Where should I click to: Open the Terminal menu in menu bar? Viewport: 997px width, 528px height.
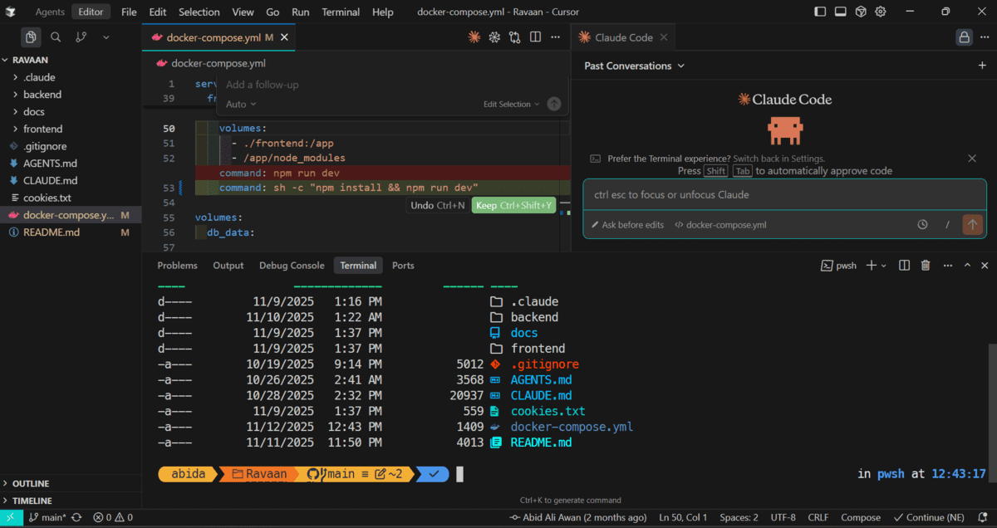(x=341, y=12)
